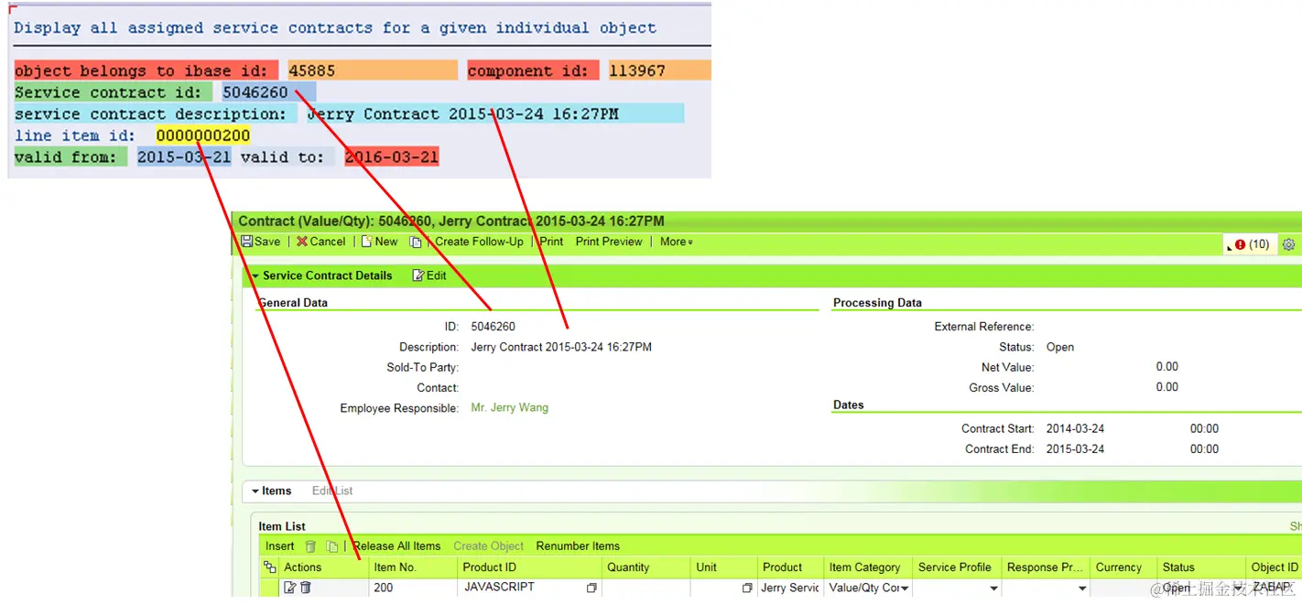
Task: Click the disabled Create Object button
Action: coord(489,546)
